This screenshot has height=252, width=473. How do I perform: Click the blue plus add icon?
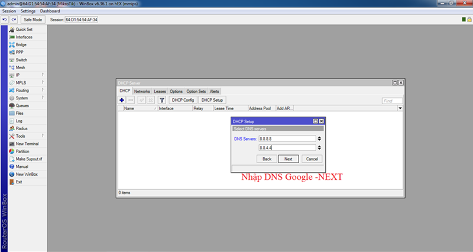coord(122,101)
